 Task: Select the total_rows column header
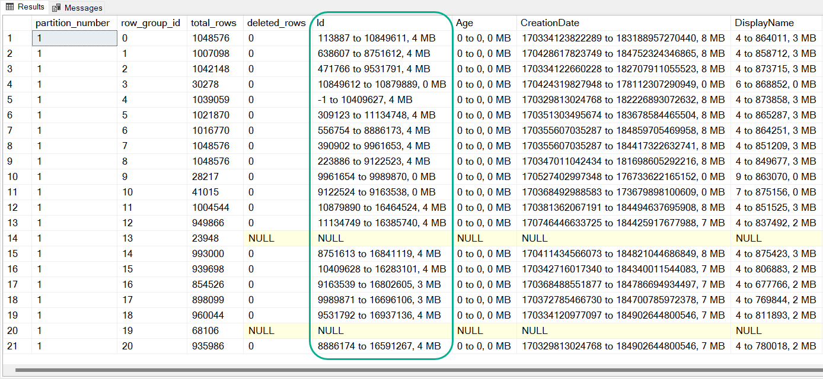pyautogui.click(x=215, y=23)
